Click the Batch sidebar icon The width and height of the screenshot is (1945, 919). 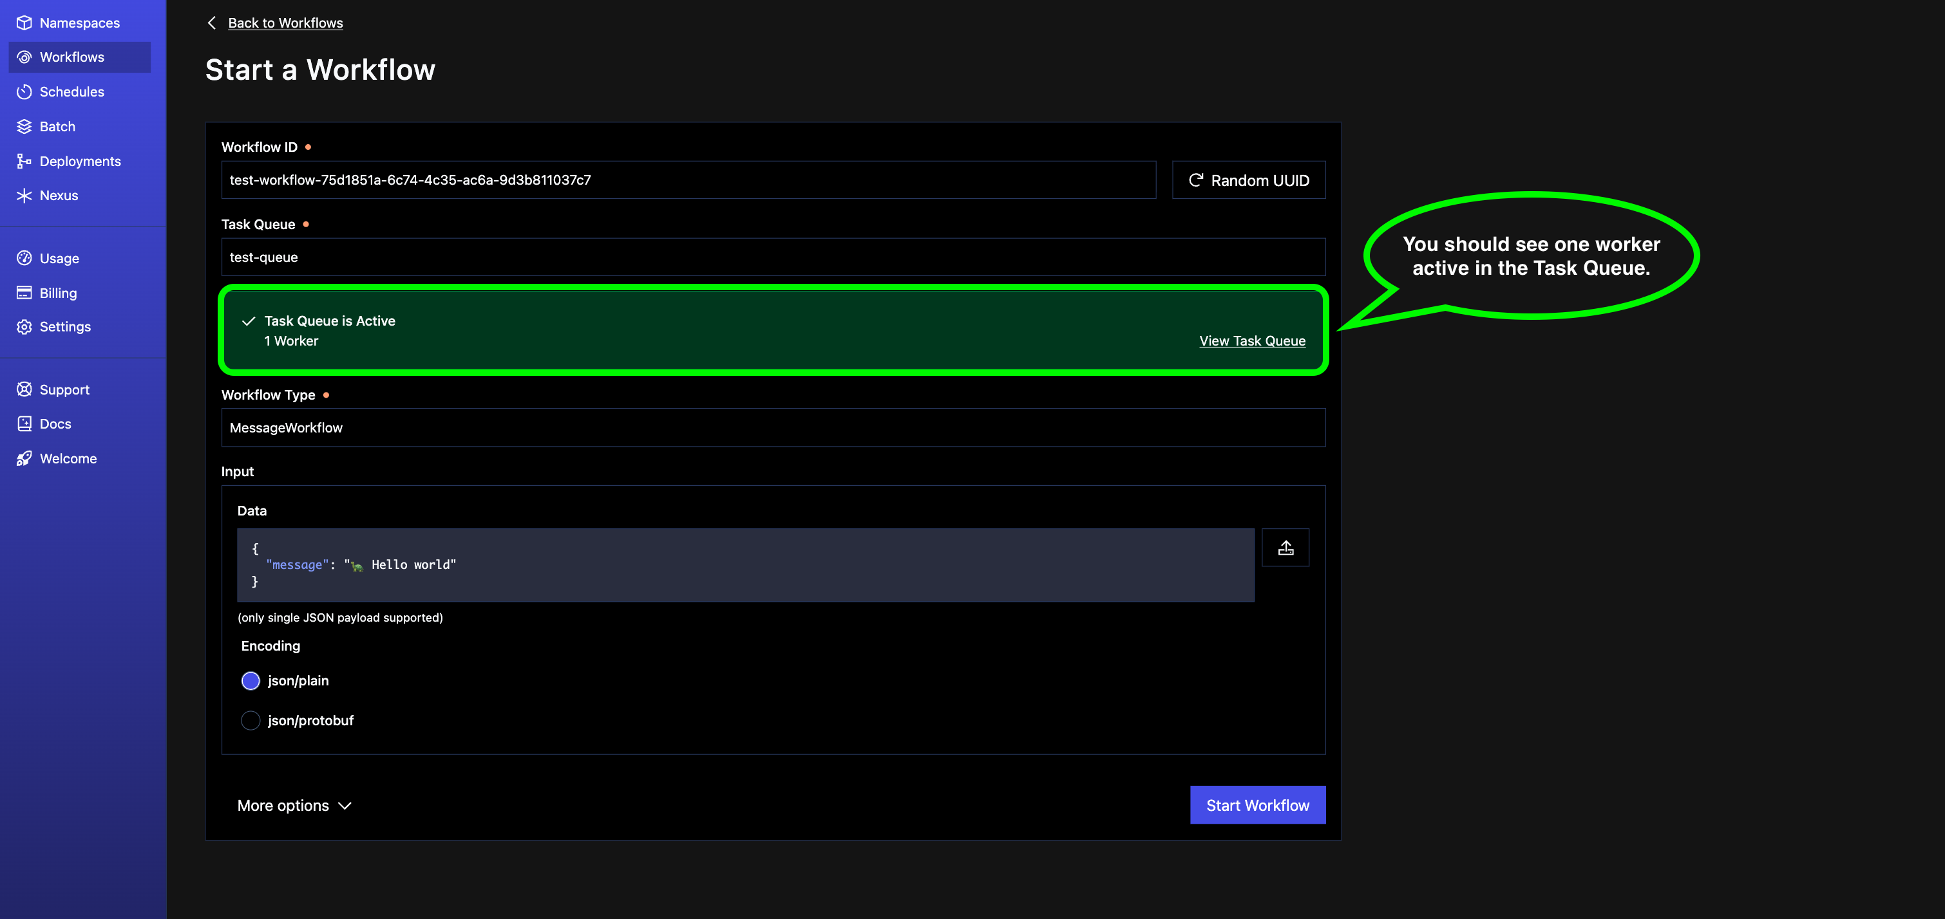tap(24, 126)
